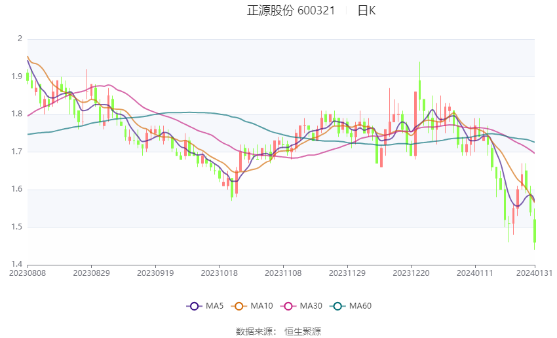Toggle the MA5 legend series
Viewport: 557px width, 338px height.
(x=205, y=306)
